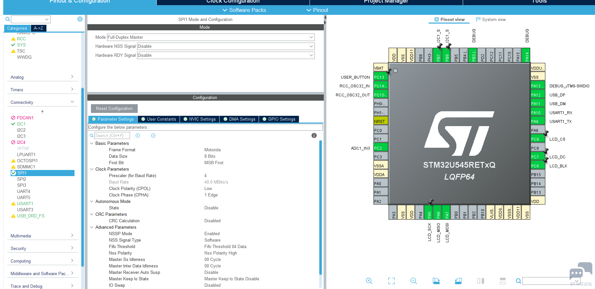Click the horizontal flip icon in pinout toolbar
The height and width of the screenshot is (289, 595).
[x=481, y=281]
